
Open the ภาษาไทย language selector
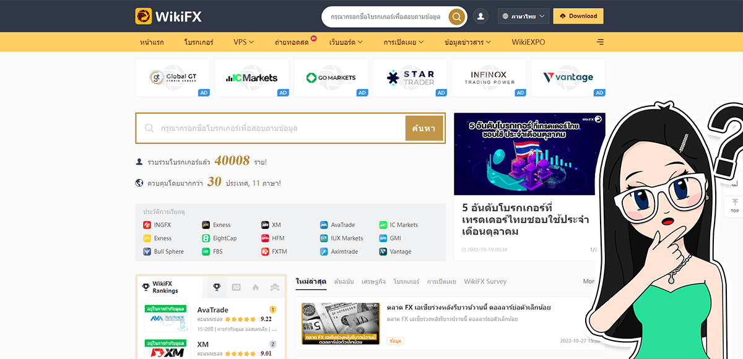(x=522, y=15)
